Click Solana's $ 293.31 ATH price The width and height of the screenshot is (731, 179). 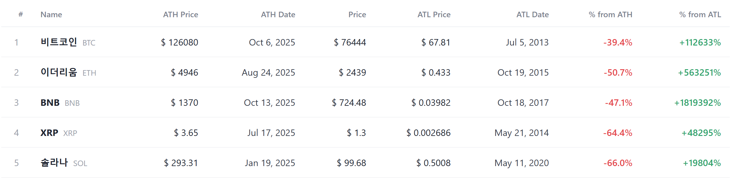point(181,163)
